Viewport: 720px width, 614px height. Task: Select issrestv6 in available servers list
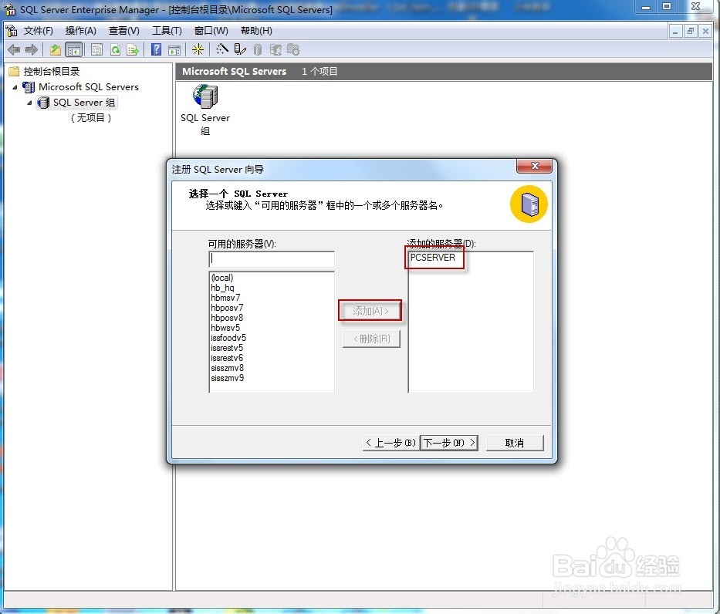click(x=227, y=359)
